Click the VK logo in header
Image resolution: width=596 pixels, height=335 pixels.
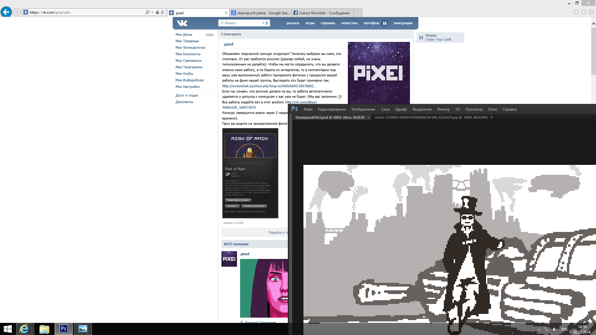(x=182, y=23)
